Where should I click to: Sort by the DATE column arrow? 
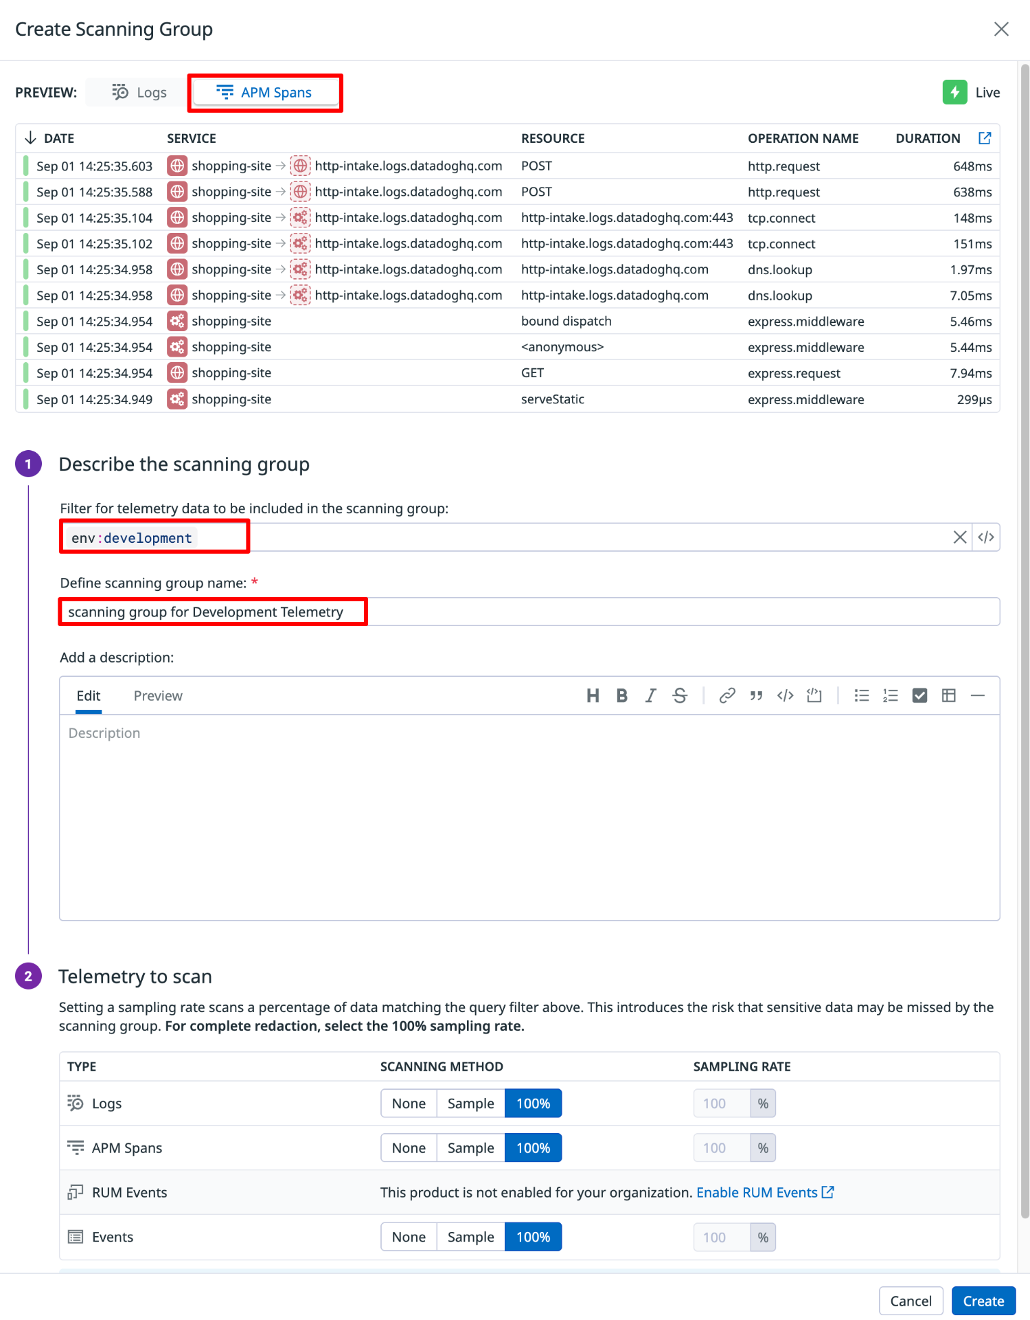pos(30,138)
